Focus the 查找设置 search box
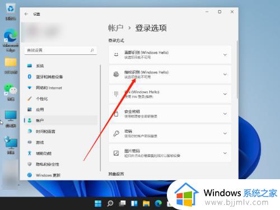 (x=60, y=50)
